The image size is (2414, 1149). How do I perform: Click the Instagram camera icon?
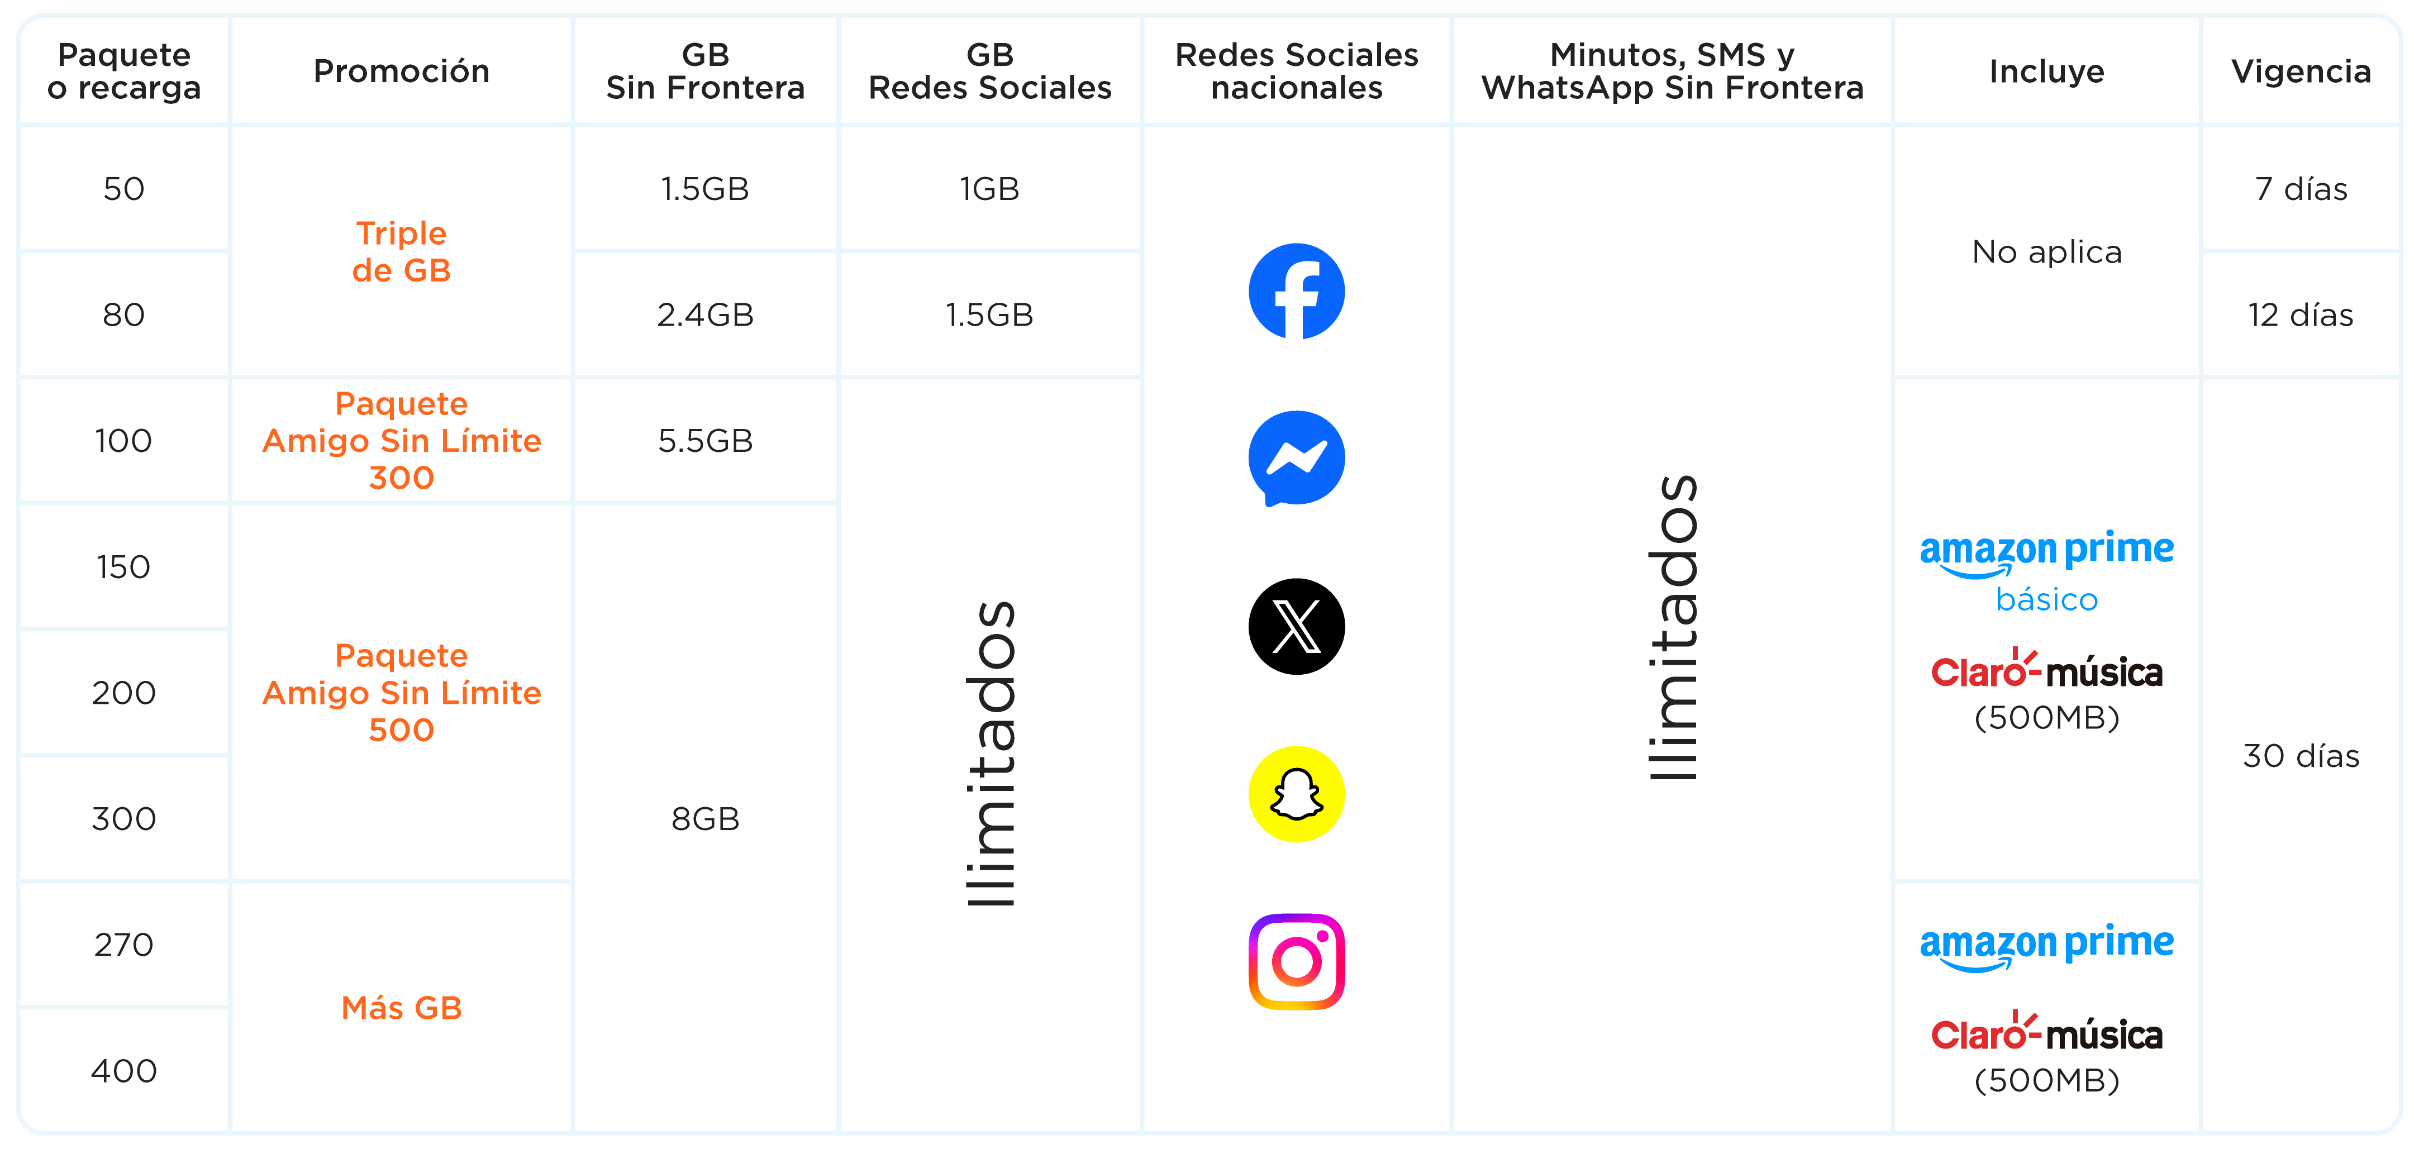(1296, 961)
